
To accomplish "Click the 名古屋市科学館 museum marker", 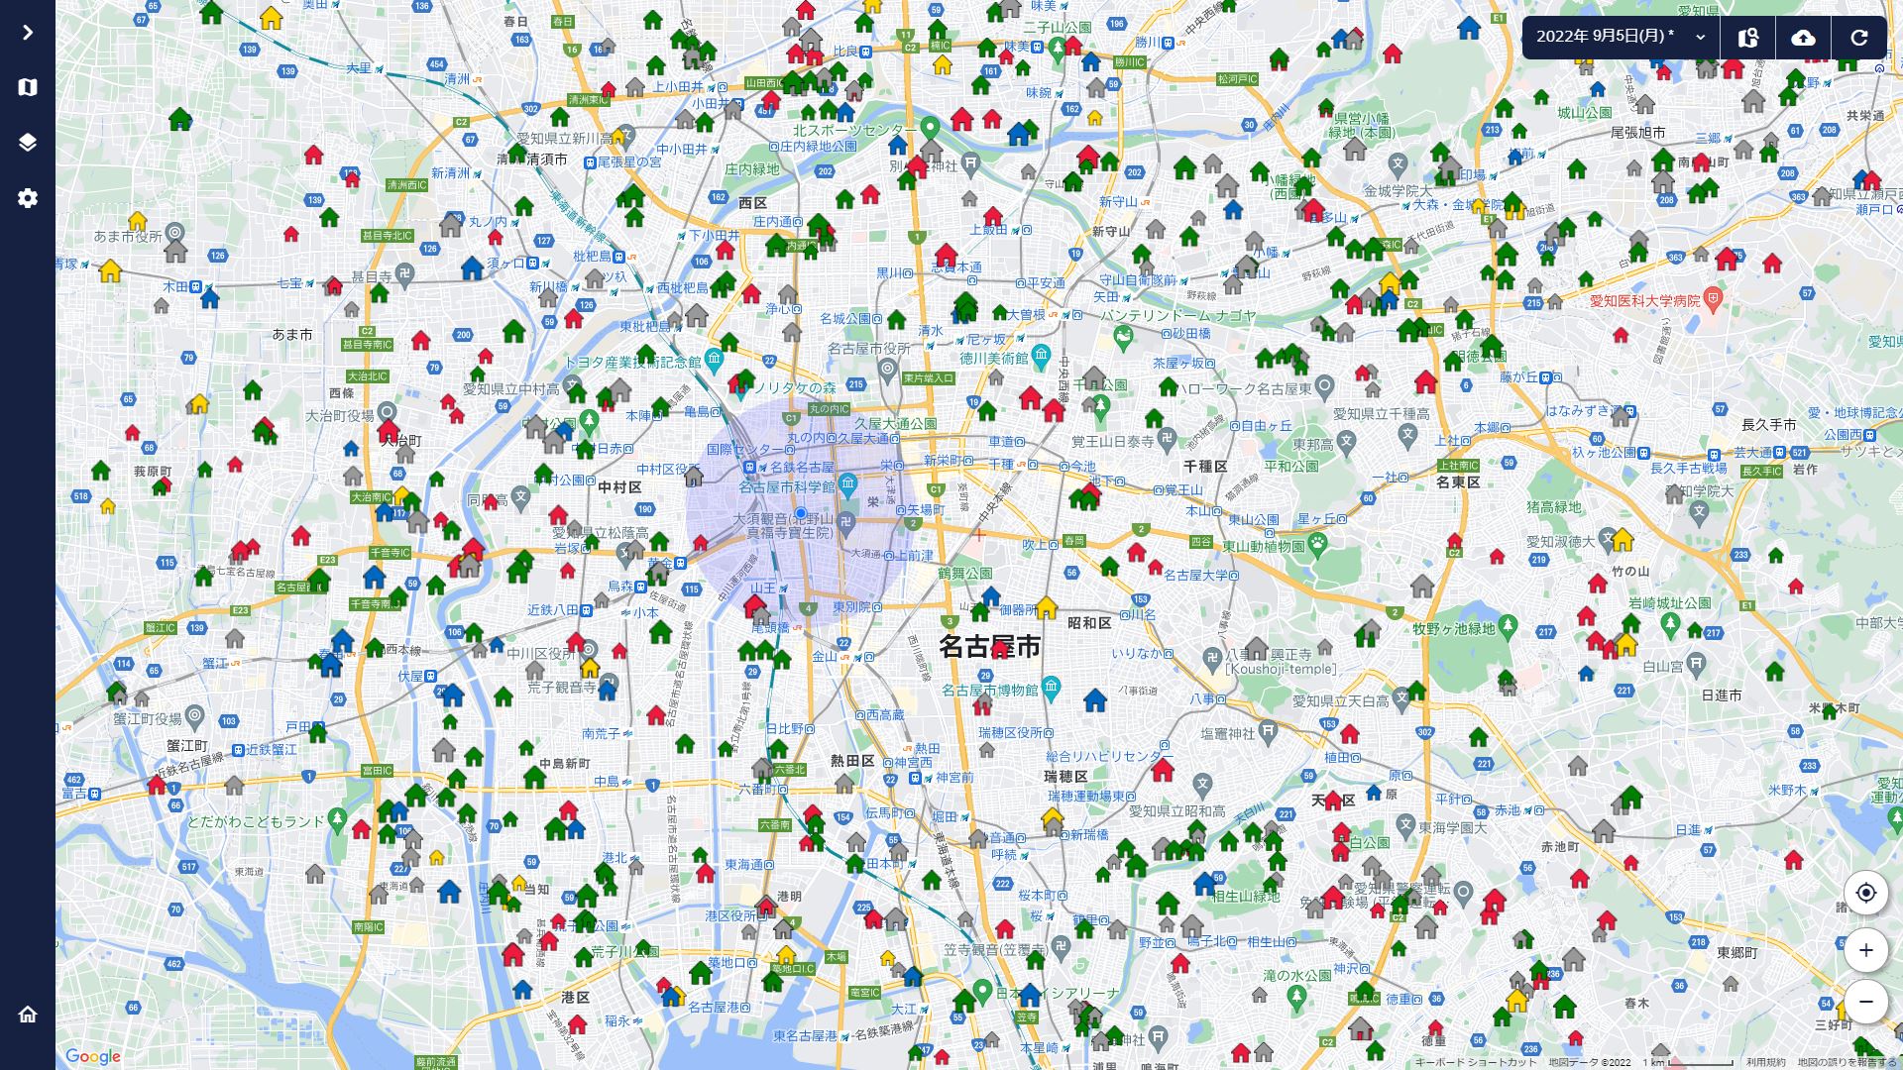I will click(x=847, y=485).
